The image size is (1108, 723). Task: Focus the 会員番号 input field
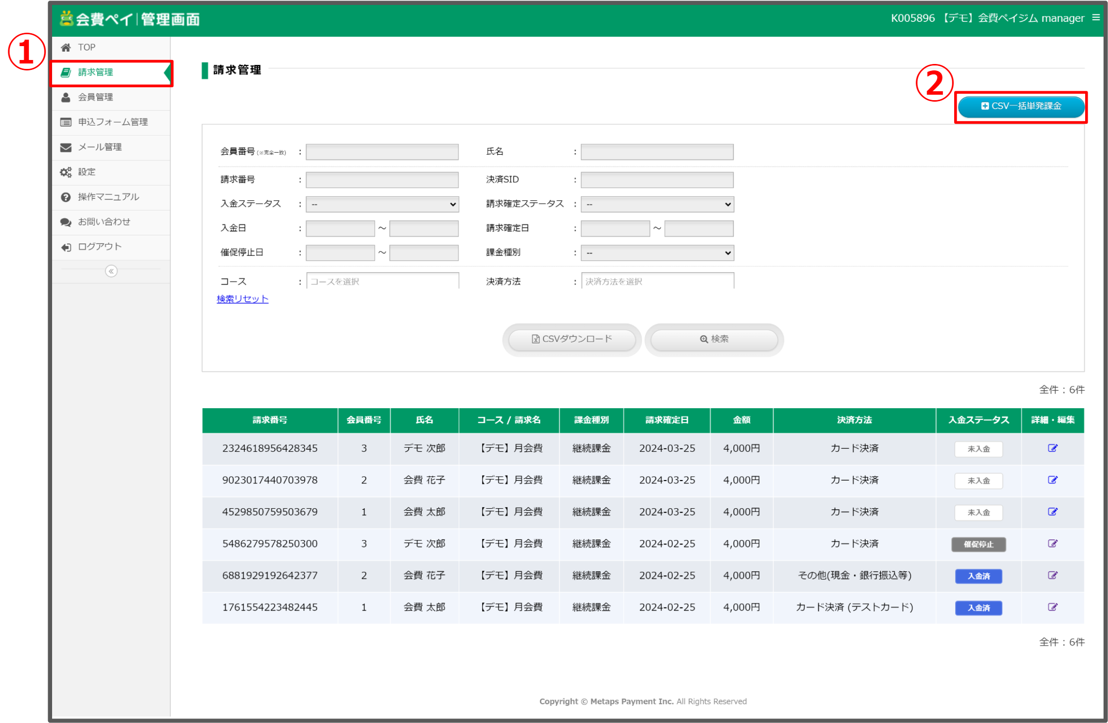point(382,152)
